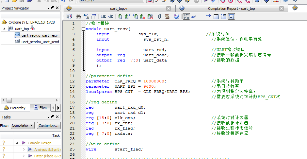Click the Customize... button

(x=48, y=125)
